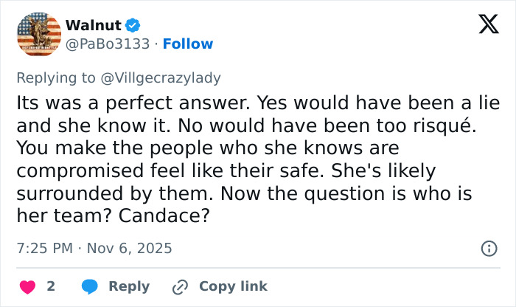
Task: Click the reply speech bubble icon
Action: tap(90, 286)
